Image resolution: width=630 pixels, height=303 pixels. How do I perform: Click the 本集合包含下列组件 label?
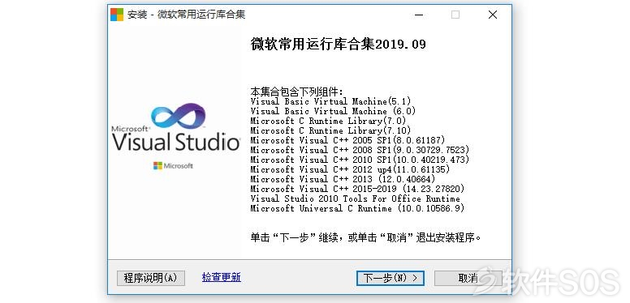pyautogui.click(x=297, y=92)
